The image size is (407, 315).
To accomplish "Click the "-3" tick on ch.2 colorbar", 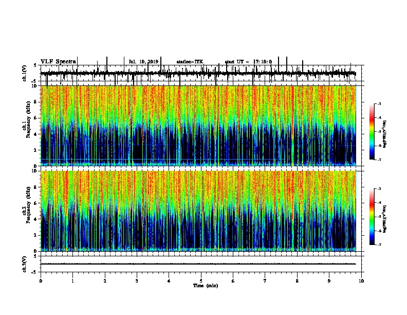I will pyautogui.click(x=379, y=189).
